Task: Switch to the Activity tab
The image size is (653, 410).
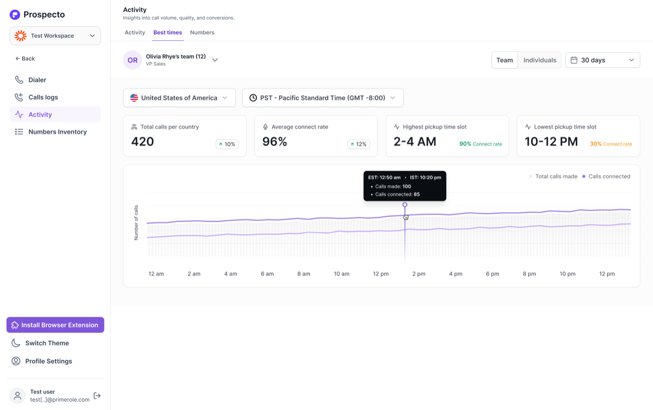Action: 134,33
